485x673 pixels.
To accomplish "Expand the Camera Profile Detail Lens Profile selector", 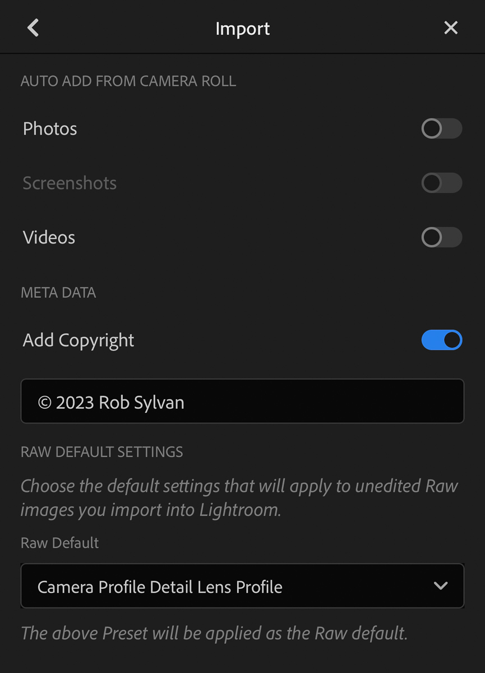I will 242,585.
